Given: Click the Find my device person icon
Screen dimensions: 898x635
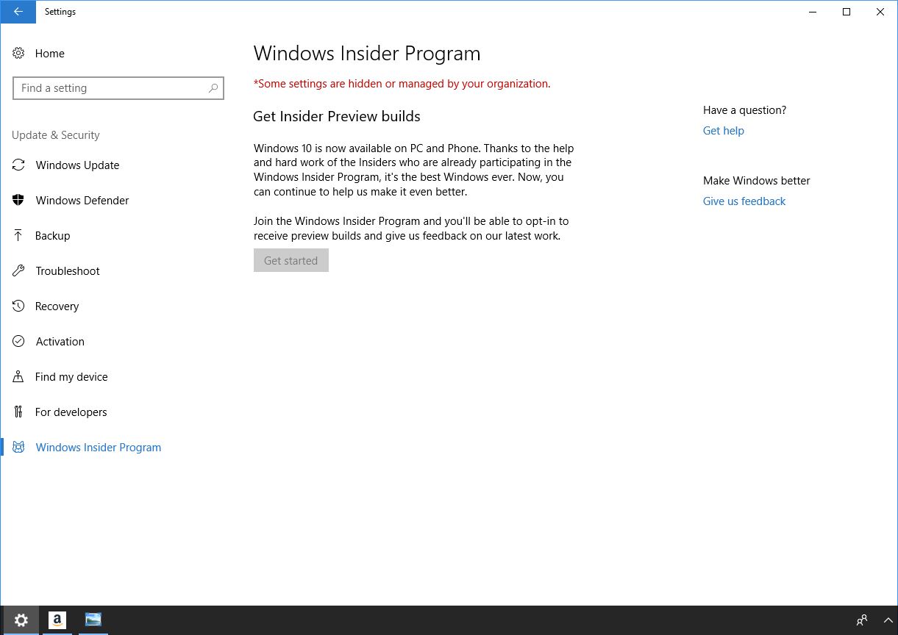Looking at the screenshot, I should pyautogui.click(x=18, y=376).
